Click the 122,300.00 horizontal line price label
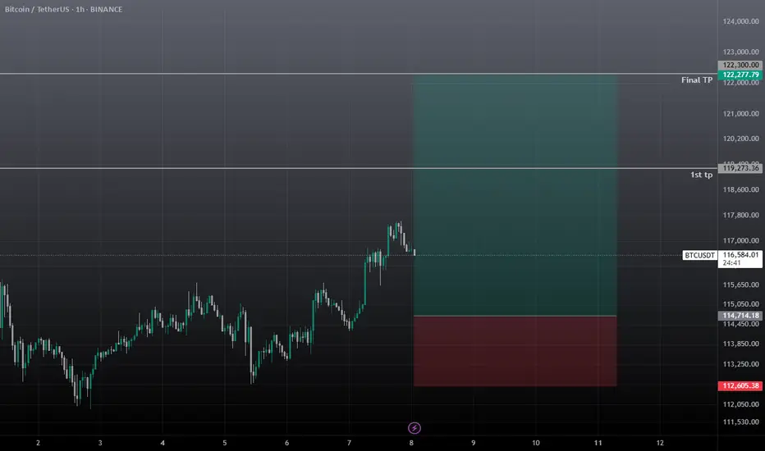 (740, 65)
